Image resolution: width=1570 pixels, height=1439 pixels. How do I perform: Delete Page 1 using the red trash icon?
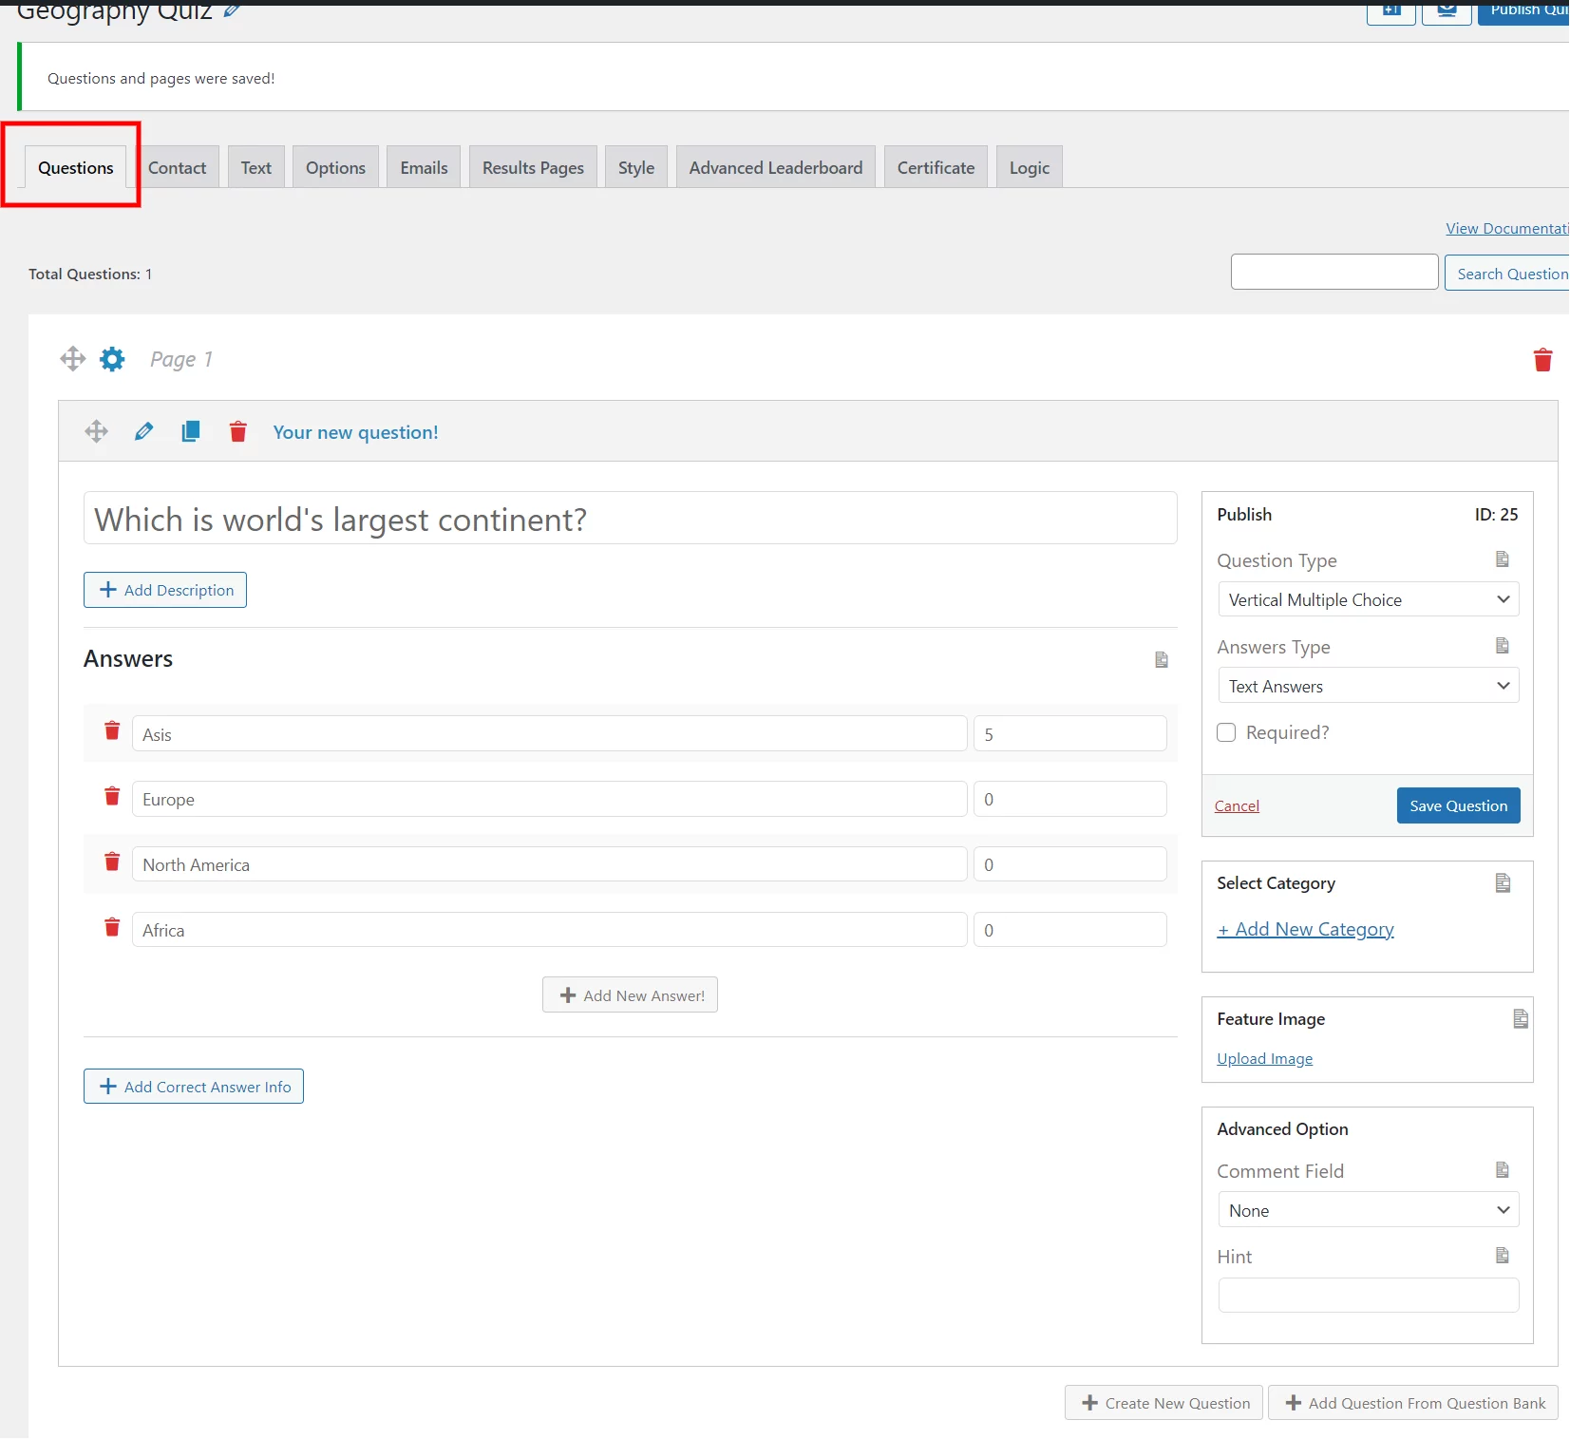coord(1542,360)
